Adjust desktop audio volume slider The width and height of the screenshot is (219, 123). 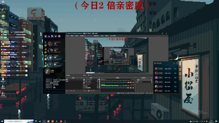(x=115, y=88)
